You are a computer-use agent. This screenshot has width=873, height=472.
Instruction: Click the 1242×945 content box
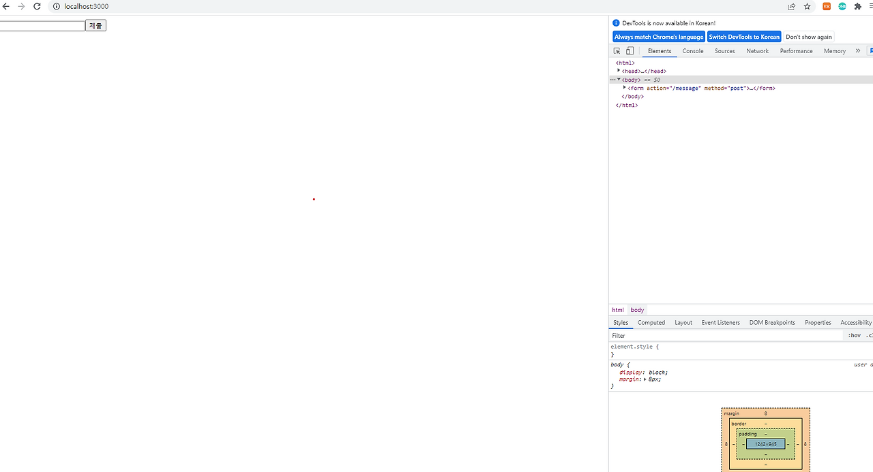coord(765,444)
